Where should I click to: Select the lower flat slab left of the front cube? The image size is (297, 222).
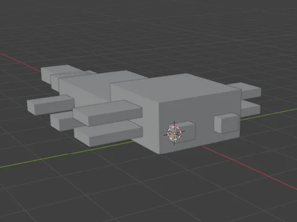(x=108, y=133)
